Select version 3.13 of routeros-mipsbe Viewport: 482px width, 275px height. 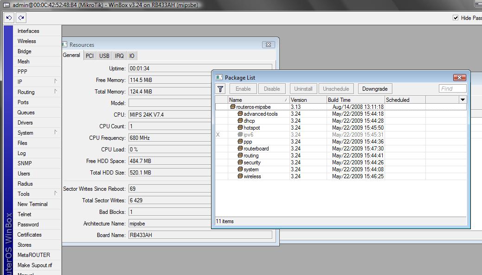click(296, 107)
